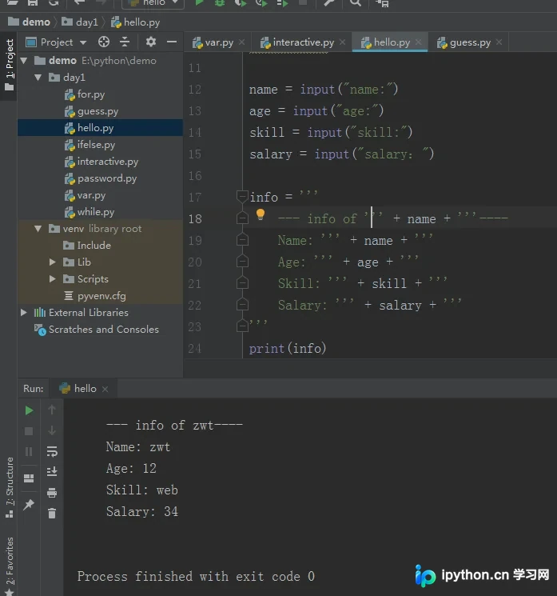
Task: Toggle the 2: Favorites side tool window
Action: (x=9, y=566)
